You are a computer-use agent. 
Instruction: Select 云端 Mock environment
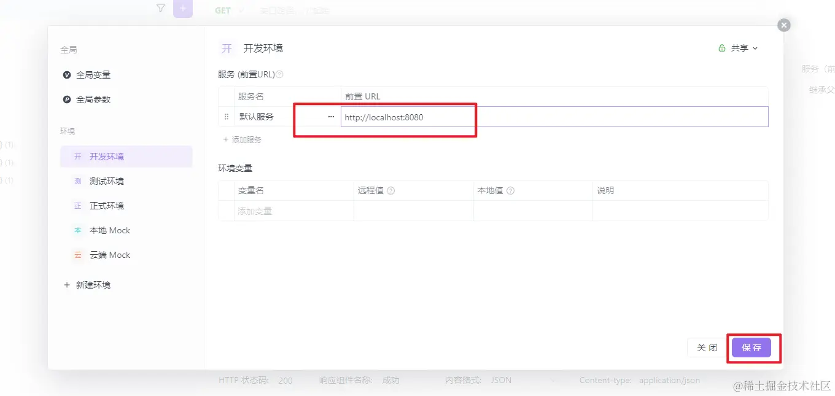click(126, 255)
